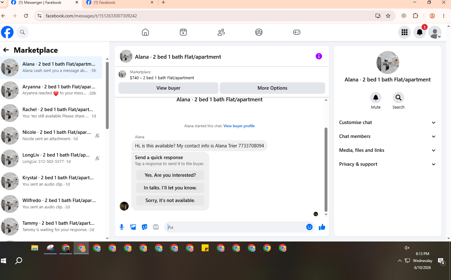The image size is (451, 280).
Task: Search in conversation using magnifier icon
Action: pyautogui.click(x=399, y=98)
